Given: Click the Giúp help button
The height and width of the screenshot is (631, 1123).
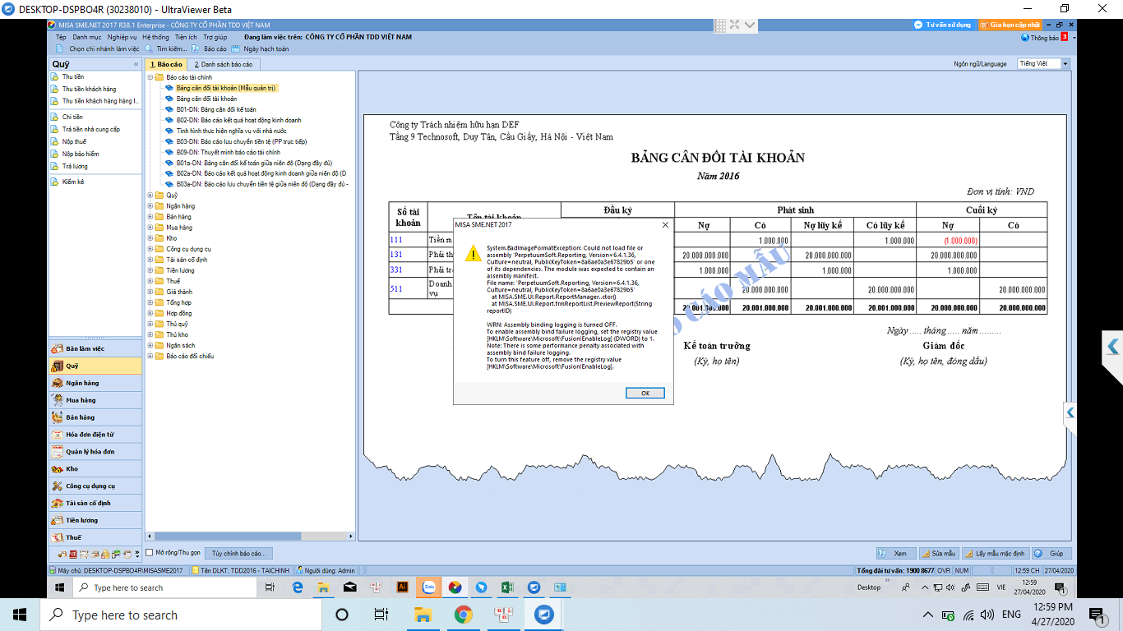Looking at the screenshot, I should 1051,554.
